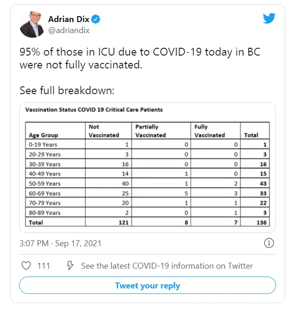Open the @adriandix handle link
The width and height of the screenshot is (292, 310).
pos(69,30)
